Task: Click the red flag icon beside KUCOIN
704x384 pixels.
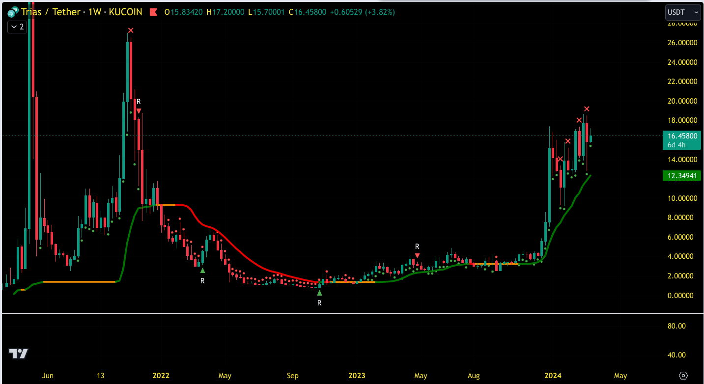Action: coord(154,12)
